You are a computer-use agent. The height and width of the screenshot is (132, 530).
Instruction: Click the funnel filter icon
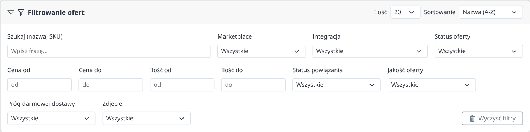tap(21, 12)
